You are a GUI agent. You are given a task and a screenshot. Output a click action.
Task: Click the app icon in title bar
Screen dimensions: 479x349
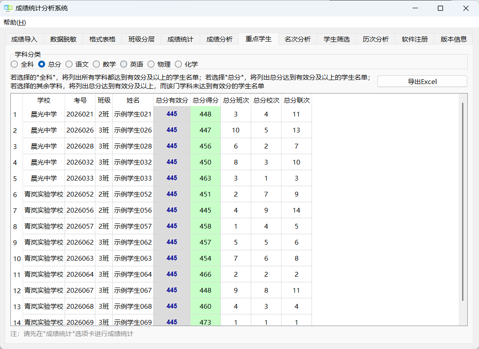coord(8,8)
